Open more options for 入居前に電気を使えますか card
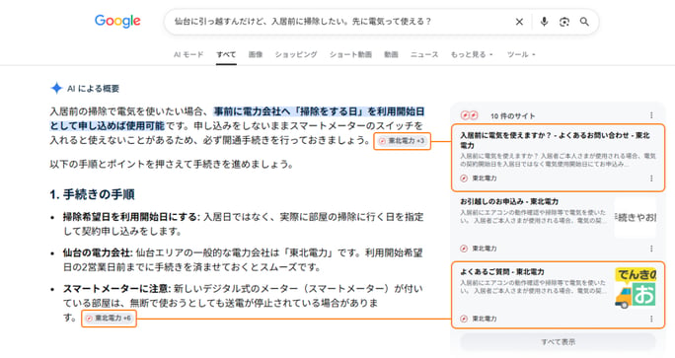The height and width of the screenshot is (358, 675). coord(651,179)
